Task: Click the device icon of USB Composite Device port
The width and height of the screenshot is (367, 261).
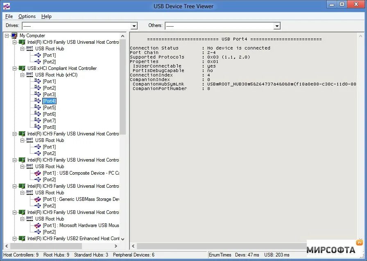Action: coord(37,173)
